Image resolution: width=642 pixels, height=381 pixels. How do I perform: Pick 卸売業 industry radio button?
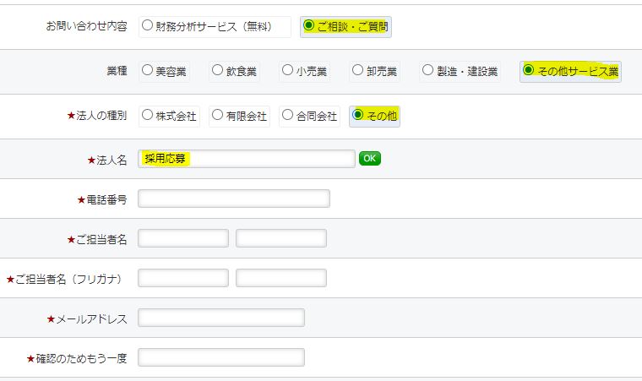click(x=358, y=70)
